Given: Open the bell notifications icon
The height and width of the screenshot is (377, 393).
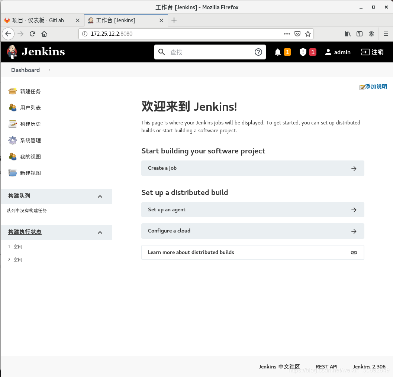Looking at the screenshot, I should [x=277, y=52].
